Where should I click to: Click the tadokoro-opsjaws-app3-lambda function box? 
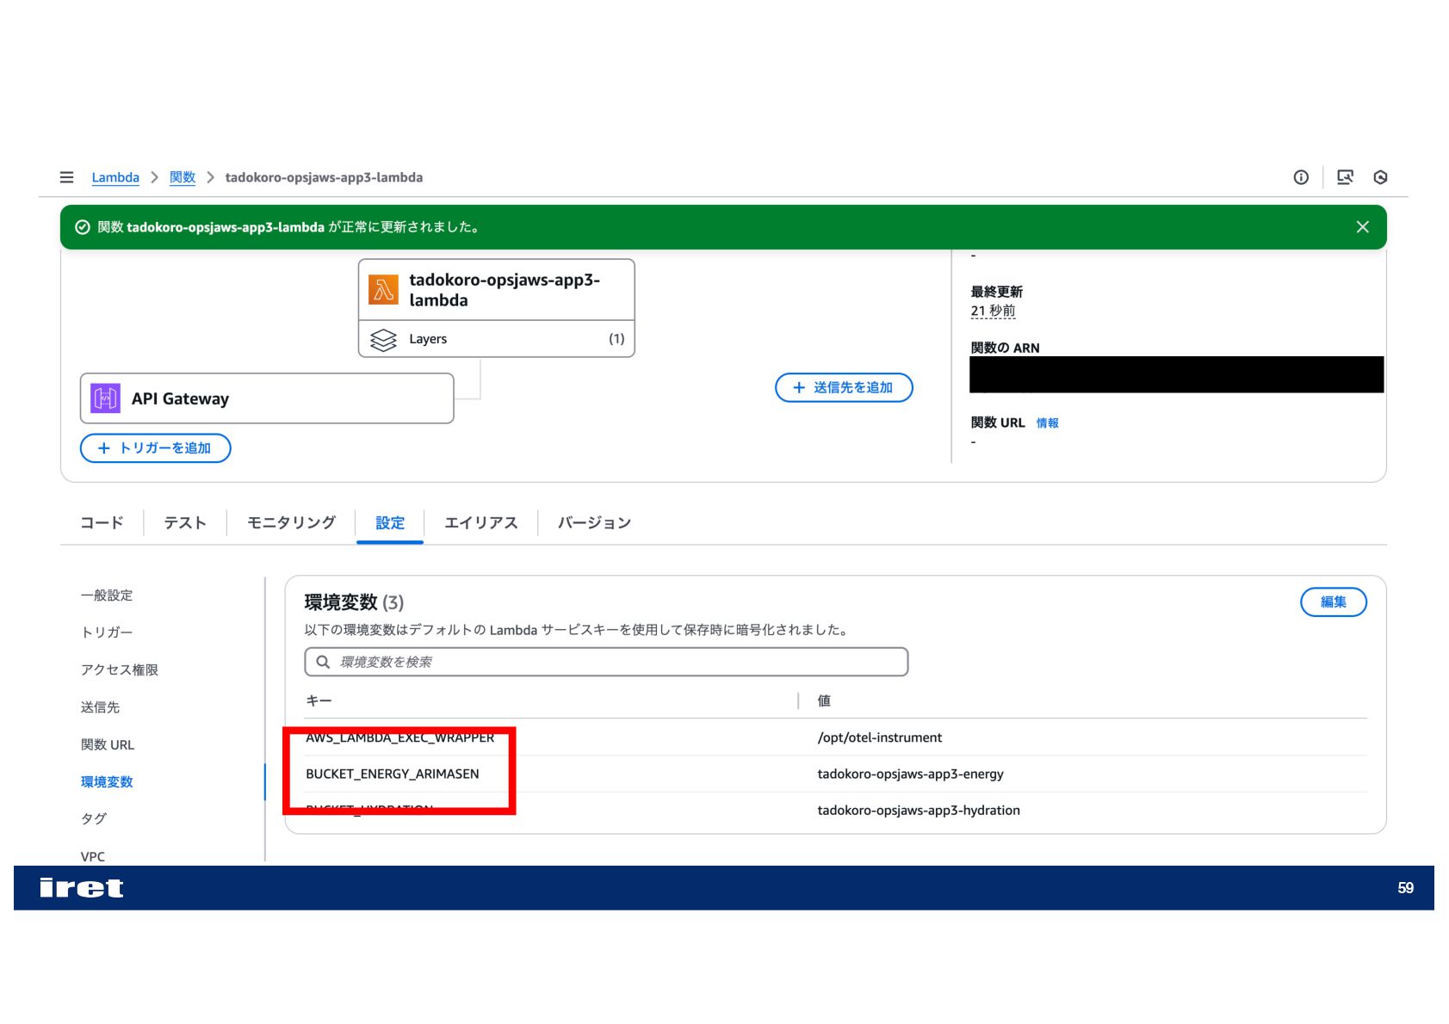click(497, 290)
